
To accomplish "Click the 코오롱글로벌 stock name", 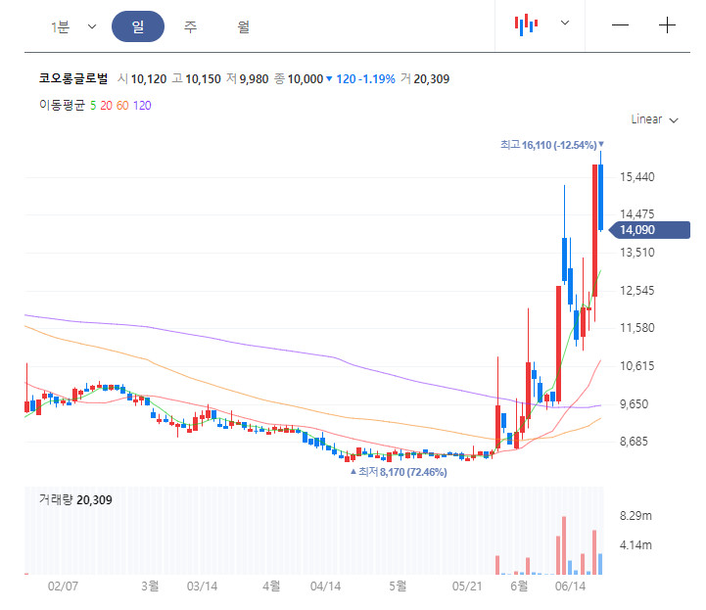I will tap(73, 78).
